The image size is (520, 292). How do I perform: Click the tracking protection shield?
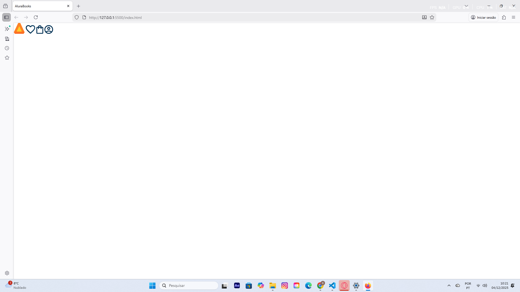[x=77, y=17]
